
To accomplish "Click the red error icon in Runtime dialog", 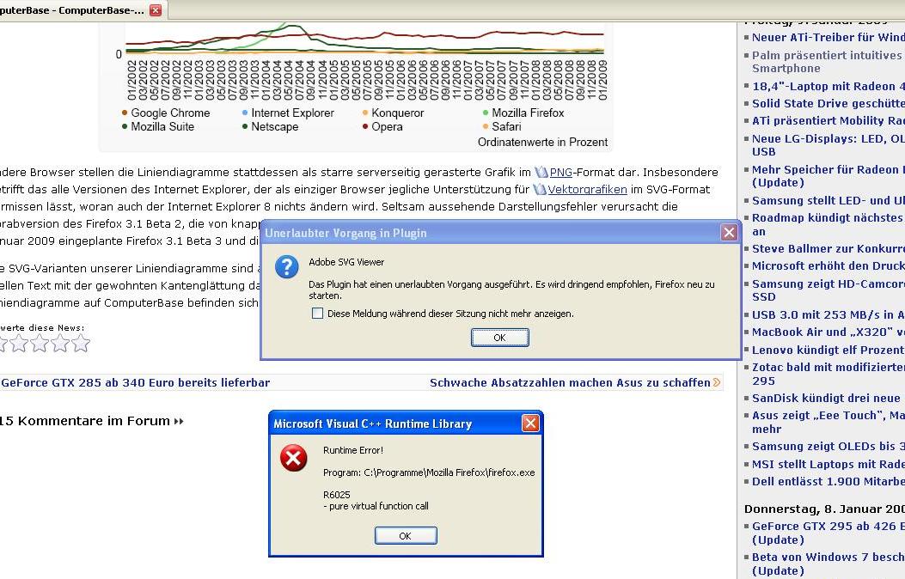I will click(293, 458).
